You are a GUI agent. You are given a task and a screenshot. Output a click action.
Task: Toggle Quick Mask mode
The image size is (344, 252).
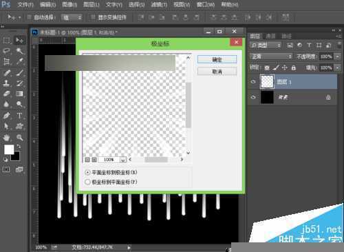pos(6,169)
